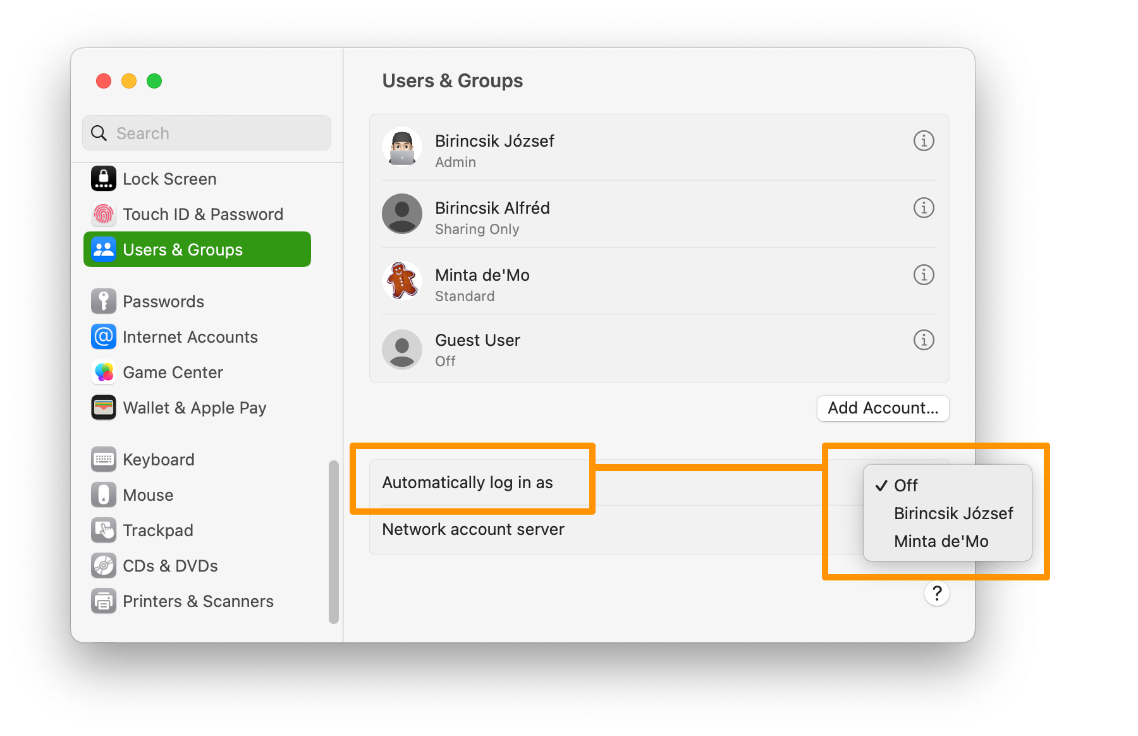Click the Sharing Only role label
1138x736 pixels.
pyautogui.click(x=477, y=229)
